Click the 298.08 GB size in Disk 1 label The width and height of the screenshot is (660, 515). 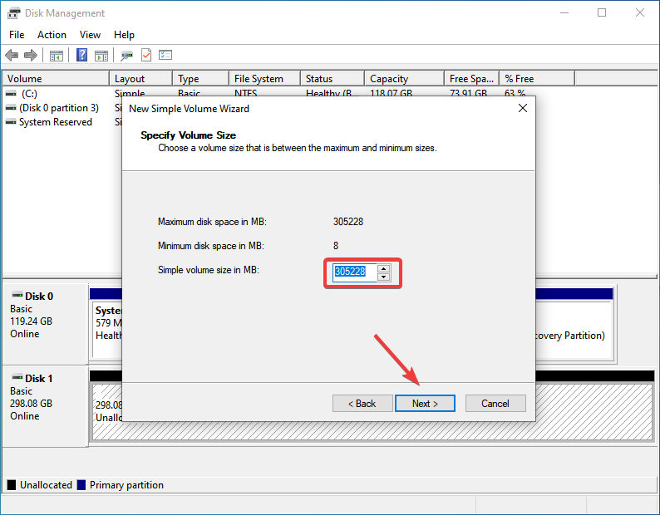pyautogui.click(x=31, y=404)
